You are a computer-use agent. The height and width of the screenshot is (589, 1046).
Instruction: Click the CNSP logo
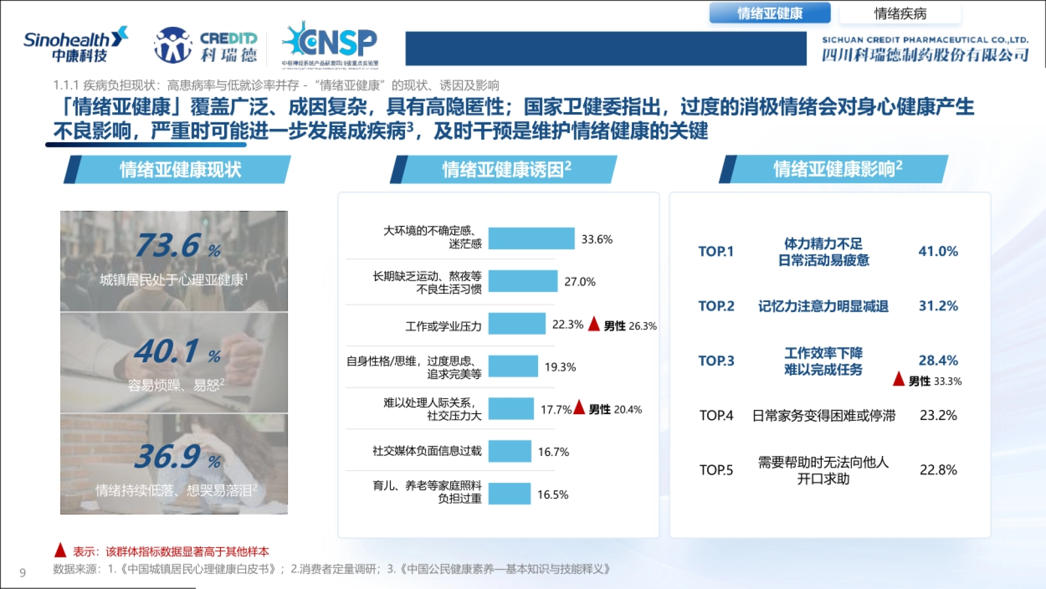pyautogui.click(x=330, y=45)
